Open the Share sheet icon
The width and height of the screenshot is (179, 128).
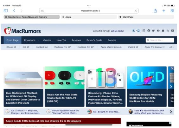(155, 11)
